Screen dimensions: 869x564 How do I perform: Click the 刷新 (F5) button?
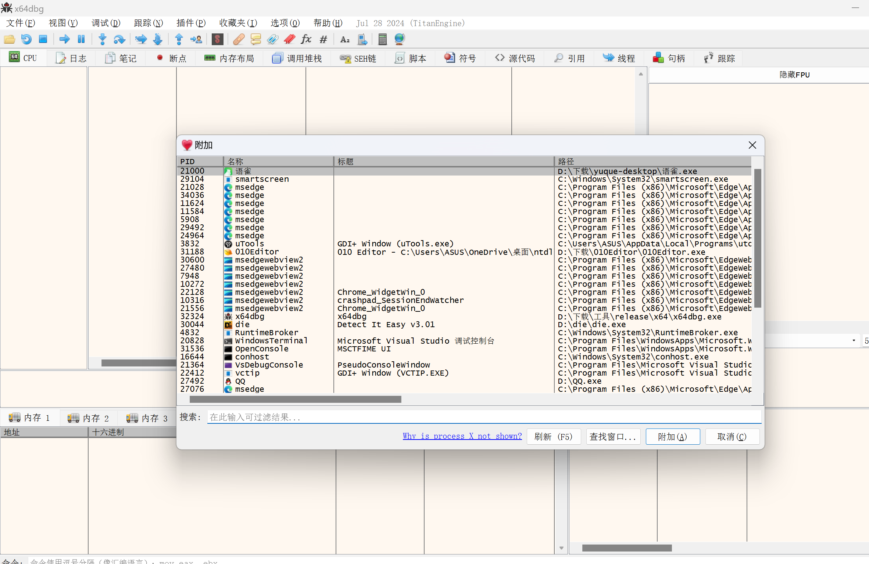pyautogui.click(x=554, y=437)
